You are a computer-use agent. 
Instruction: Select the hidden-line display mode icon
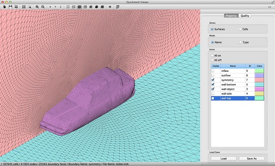pos(85,7)
